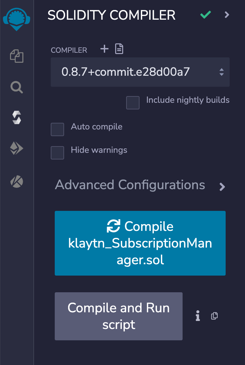Click the Advanced Configurations heading
Viewport: 245px width, 365px height.
click(x=130, y=185)
